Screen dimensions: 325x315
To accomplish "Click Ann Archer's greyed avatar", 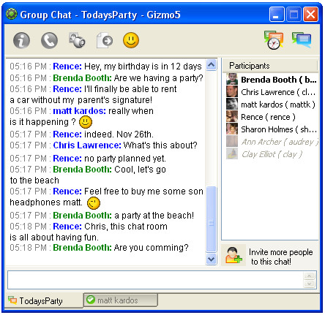I will [x=232, y=141].
